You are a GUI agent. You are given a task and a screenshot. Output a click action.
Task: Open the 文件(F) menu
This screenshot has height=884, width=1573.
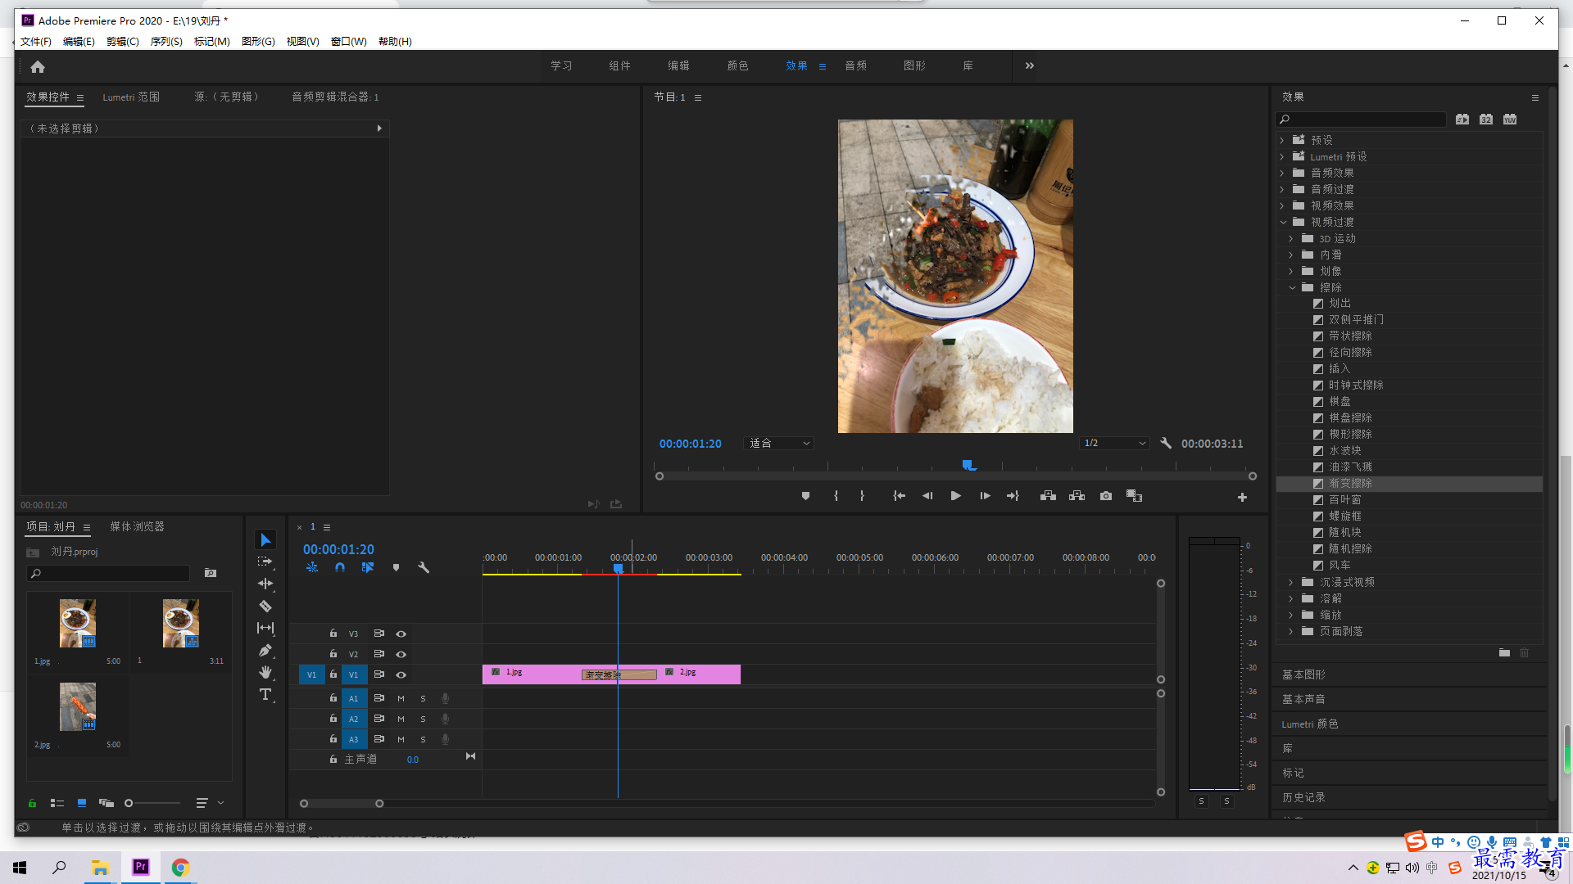tap(36, 42)
